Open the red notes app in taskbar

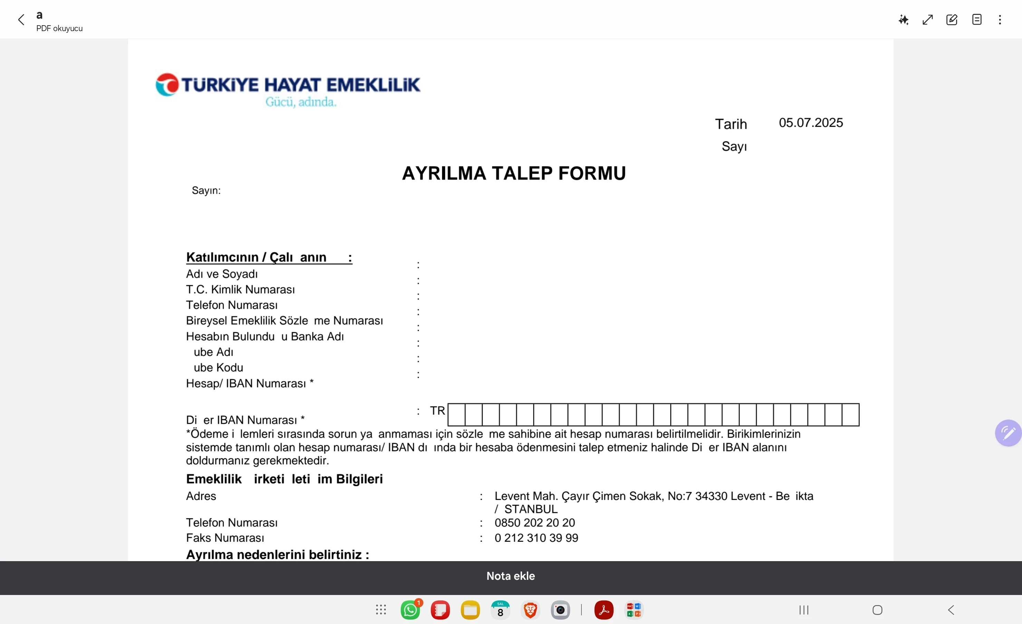coord(440,610)
